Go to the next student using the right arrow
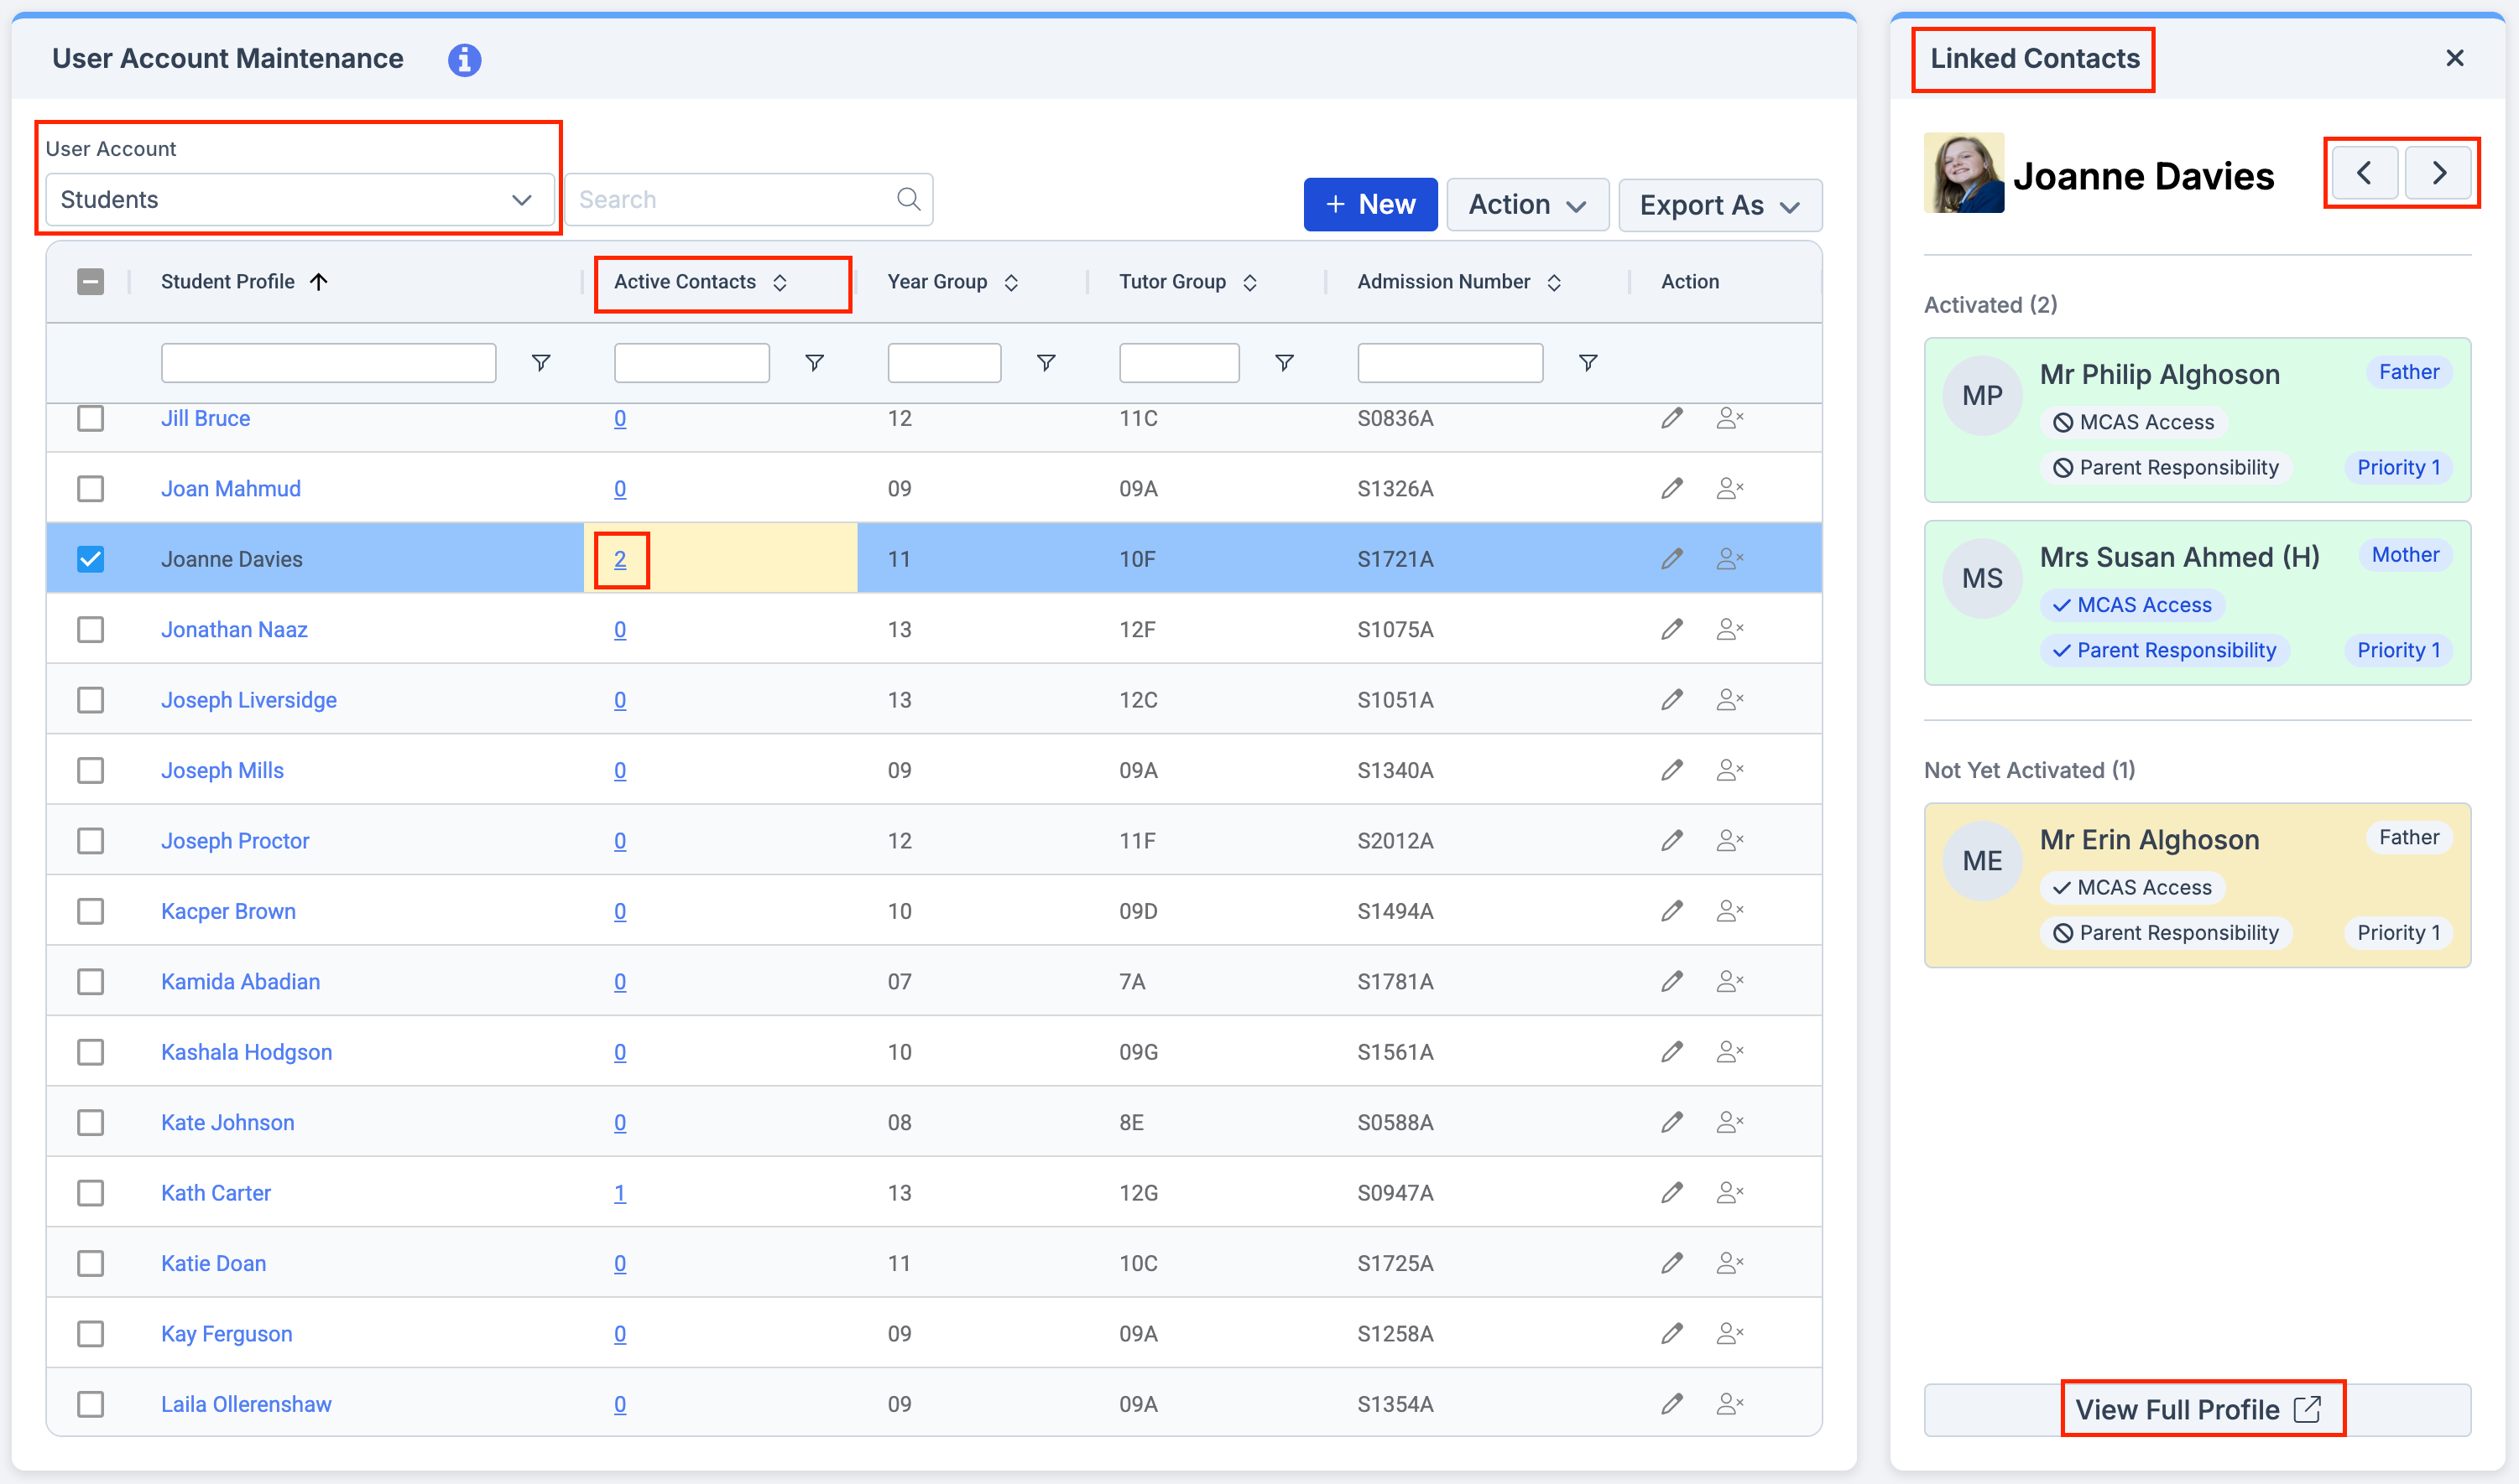Viewport: 2519px width, 1484px height. tap(2439, 172)
